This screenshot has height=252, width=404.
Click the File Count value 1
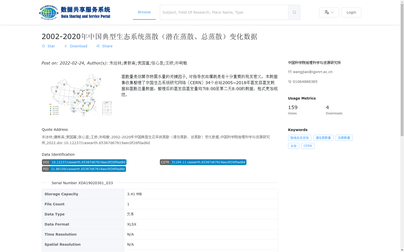[128, 204]
